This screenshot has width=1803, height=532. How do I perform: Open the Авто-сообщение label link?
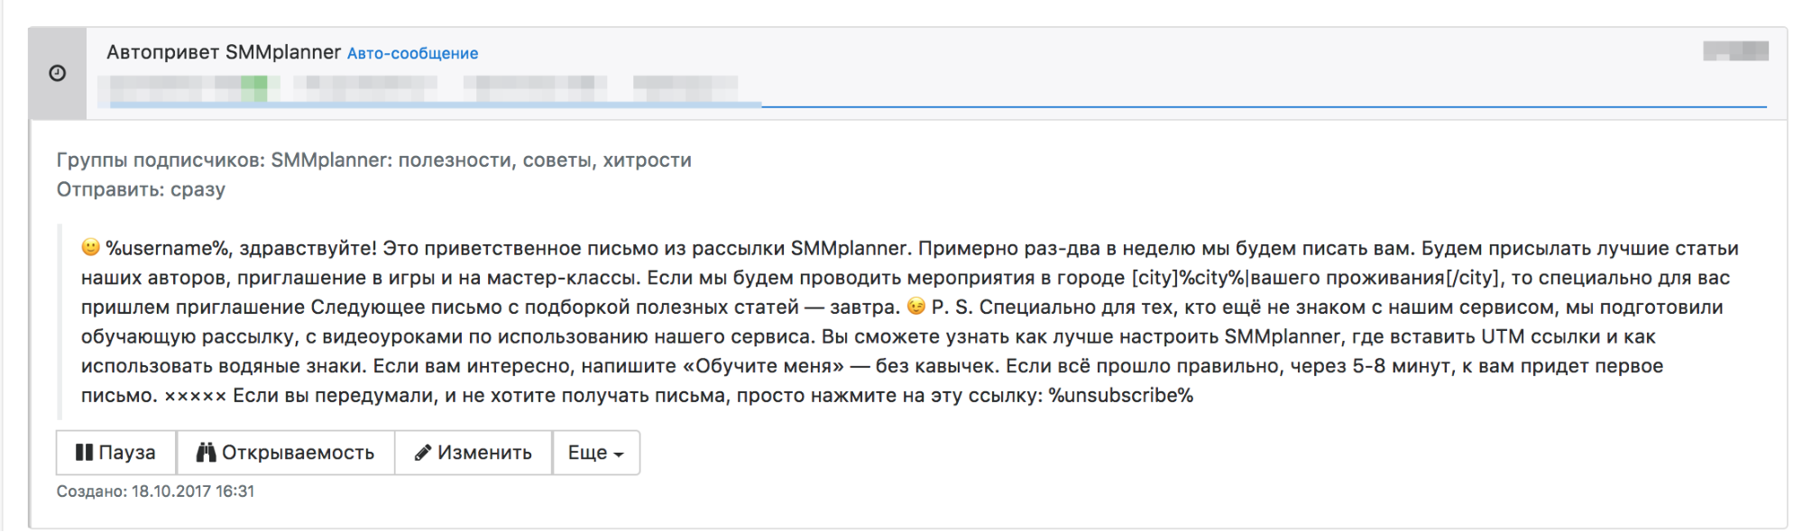tap(412, 53)
